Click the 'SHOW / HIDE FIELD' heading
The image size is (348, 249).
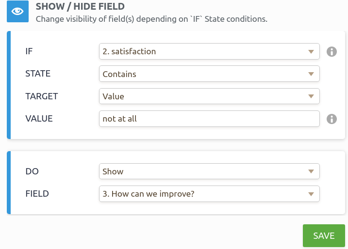(80, 7)
